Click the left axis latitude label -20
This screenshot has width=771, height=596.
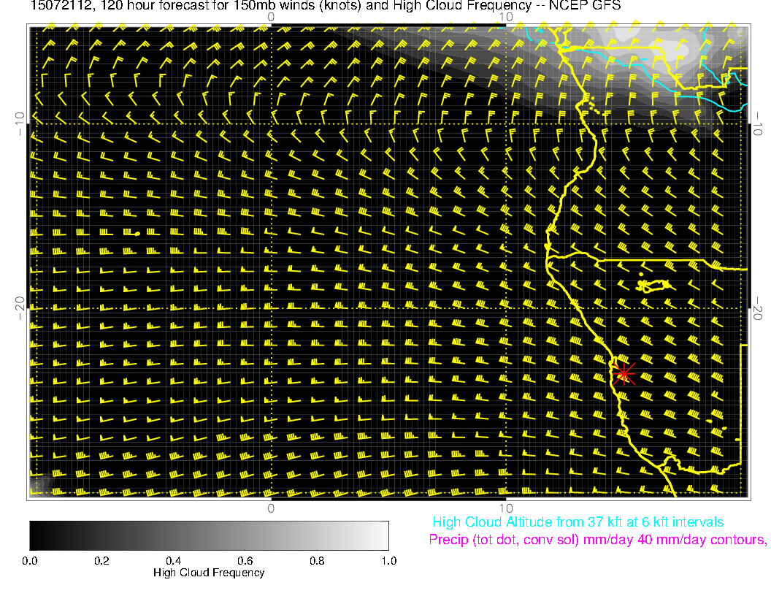pyautogui.click(x=20, y=307)
